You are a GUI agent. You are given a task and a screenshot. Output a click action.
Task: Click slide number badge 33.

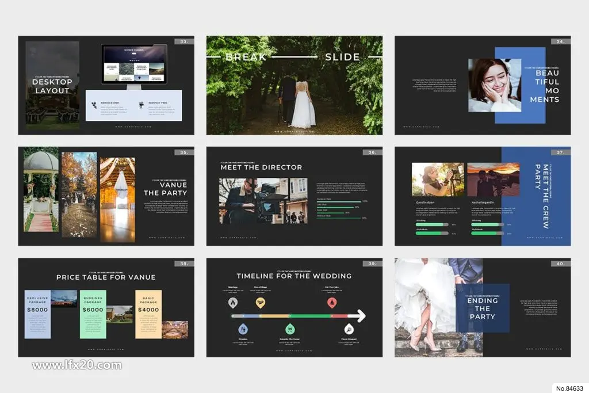tap(184, 41)
